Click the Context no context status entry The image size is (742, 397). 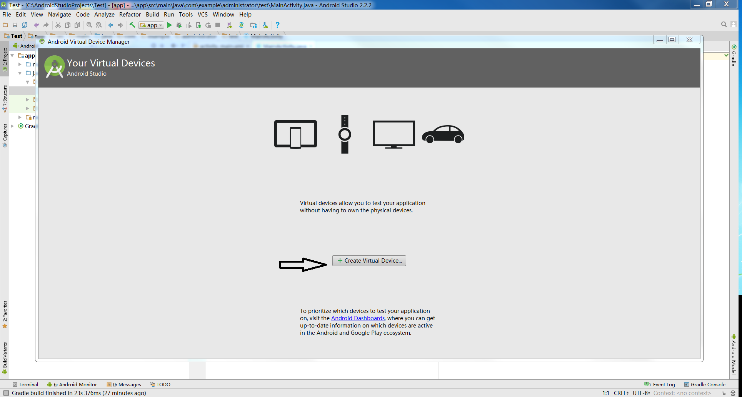coord(682,393)
